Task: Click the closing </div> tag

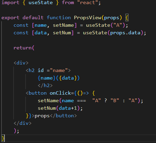Action: click(x=23, y=123)
